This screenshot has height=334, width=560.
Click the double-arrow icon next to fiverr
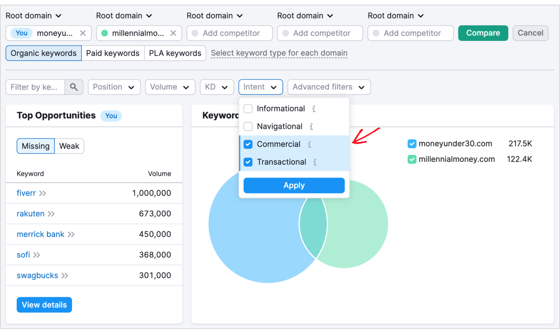[43, 193]
